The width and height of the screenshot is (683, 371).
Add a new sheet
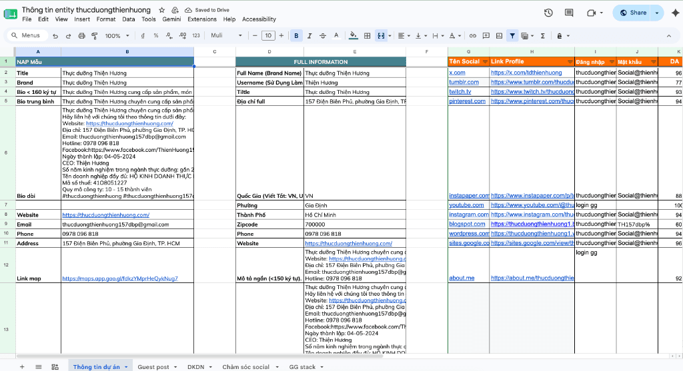22,366
